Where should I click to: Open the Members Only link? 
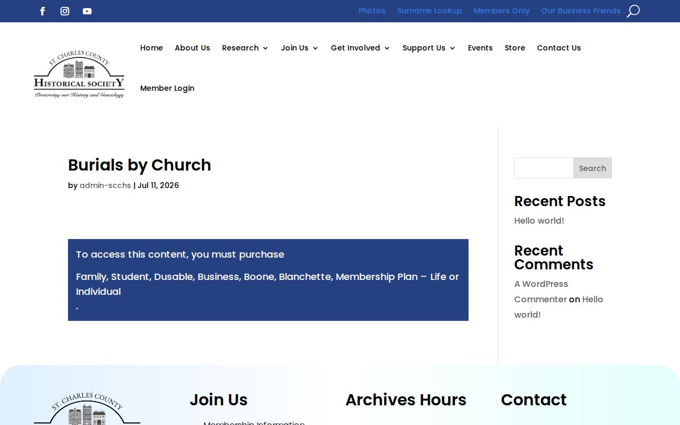click(x=501, y=11)
